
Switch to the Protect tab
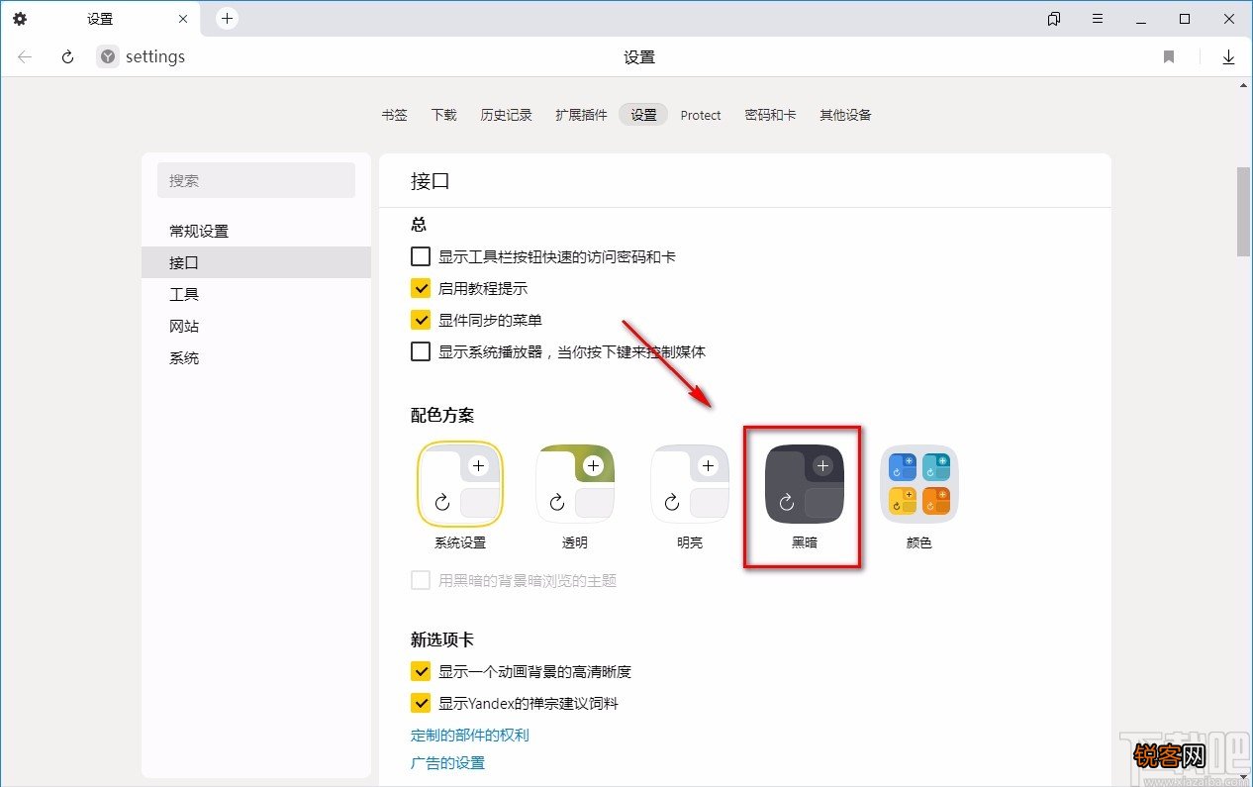coord(701,115)
